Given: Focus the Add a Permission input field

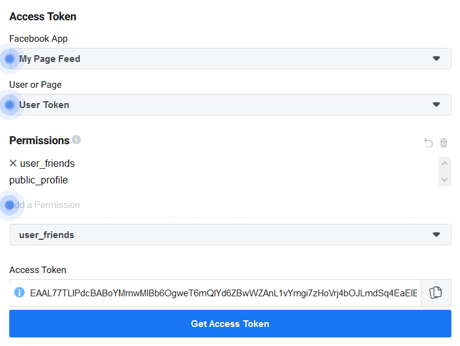Looking at the screenshot, I should coord(123,205).
